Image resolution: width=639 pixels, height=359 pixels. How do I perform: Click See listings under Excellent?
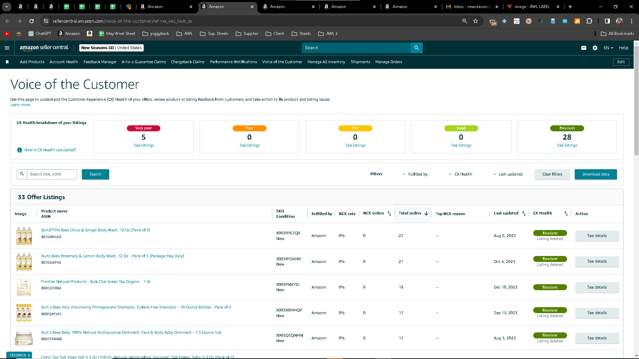point(567,145)
